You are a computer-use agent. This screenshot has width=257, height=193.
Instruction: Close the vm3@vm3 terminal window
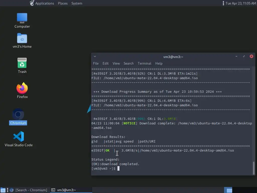pos(251,56)
